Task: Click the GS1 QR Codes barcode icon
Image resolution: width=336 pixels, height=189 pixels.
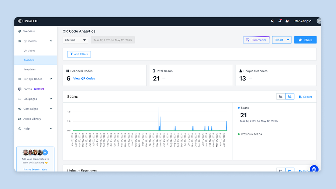Action: (20, 79)
